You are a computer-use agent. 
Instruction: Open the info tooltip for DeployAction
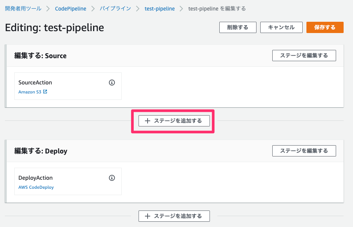[x=112, y=178]
